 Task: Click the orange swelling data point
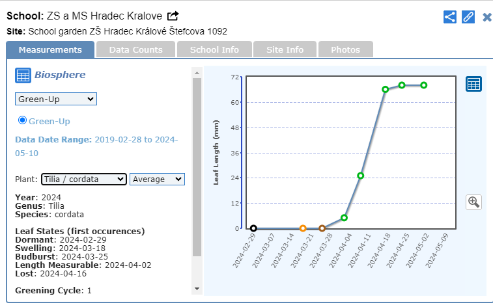[303, 228]
